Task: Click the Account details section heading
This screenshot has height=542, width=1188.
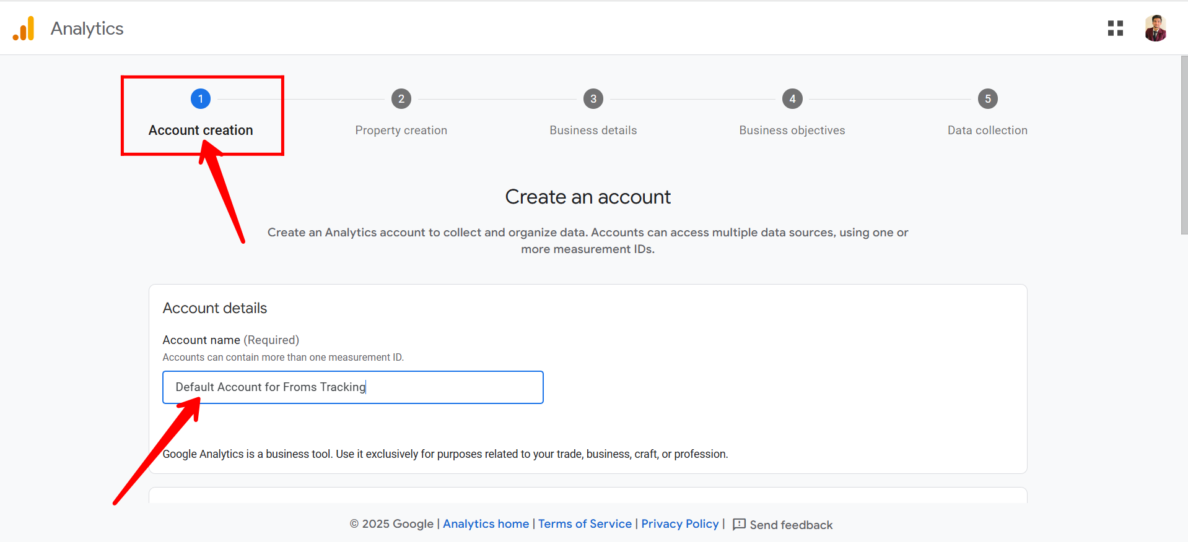Action: (215, 308)
